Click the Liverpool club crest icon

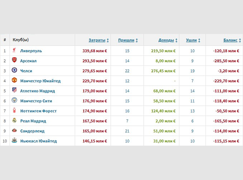(14, 51)
